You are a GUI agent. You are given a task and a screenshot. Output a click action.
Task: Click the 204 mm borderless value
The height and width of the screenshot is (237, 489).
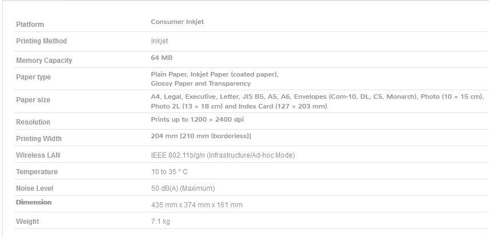coord(201,136)
